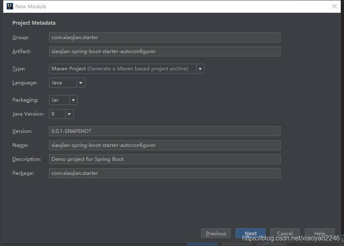
Task: Open the Language dropdown arrow
Action: pyautogui.click(x=81, y=83)
